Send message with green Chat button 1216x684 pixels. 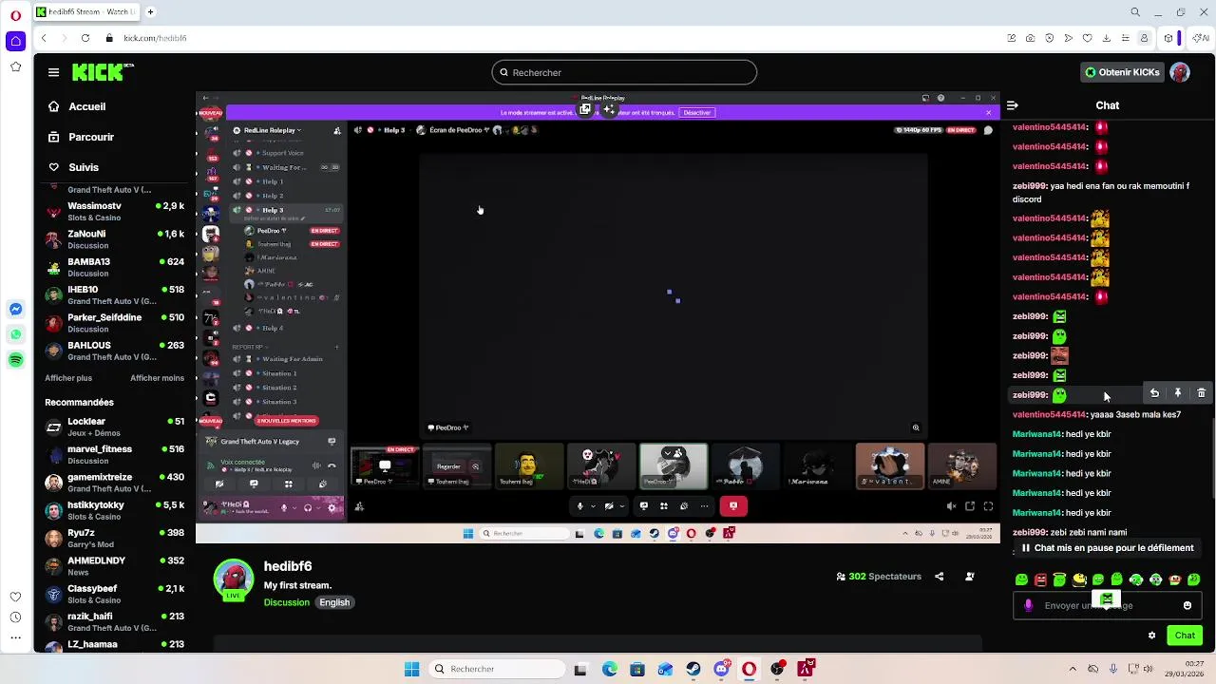pyautogui.click(x=1185, y=636)
